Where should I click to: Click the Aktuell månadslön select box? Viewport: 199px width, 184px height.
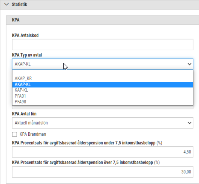click(103, 123)
